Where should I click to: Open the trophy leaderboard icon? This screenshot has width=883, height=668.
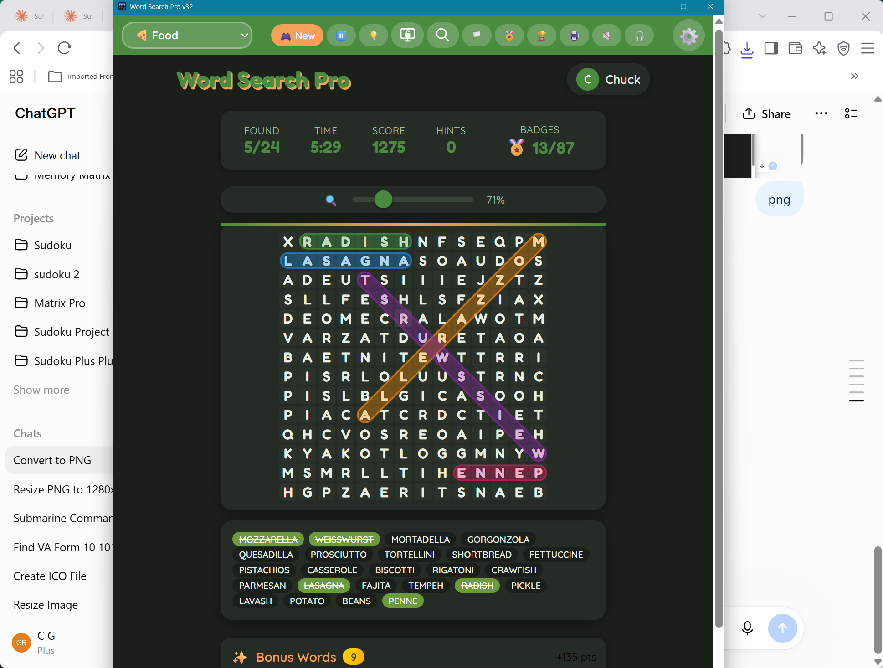pyautogui.click(x=542, y=36)
